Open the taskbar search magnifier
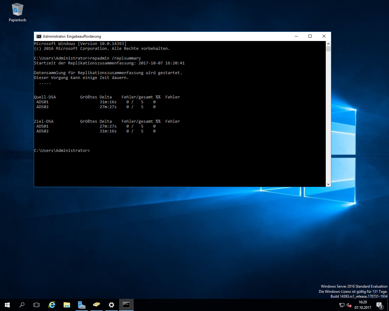This screenshot has width=389, height=311. point(22,305)
